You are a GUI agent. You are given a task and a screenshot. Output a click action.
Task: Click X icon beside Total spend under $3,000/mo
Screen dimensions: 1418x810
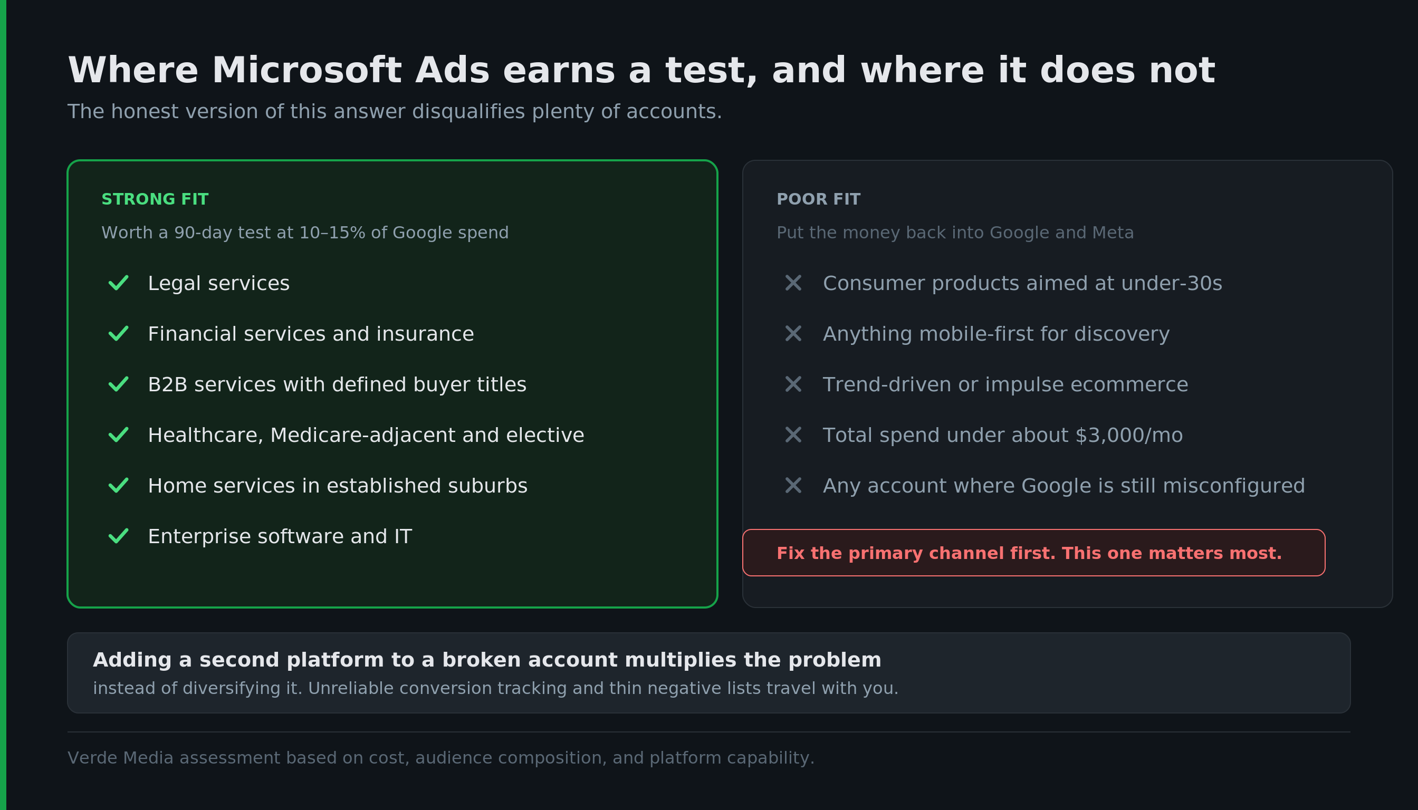coord(793,435)
